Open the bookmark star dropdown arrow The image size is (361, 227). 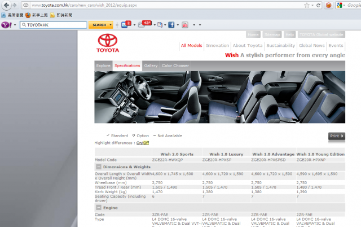point(312,5)
